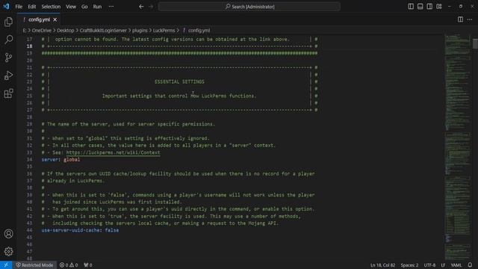Open the Manage gear icon
This screenshot has height=269, width=478.
(x=8, y=251)
